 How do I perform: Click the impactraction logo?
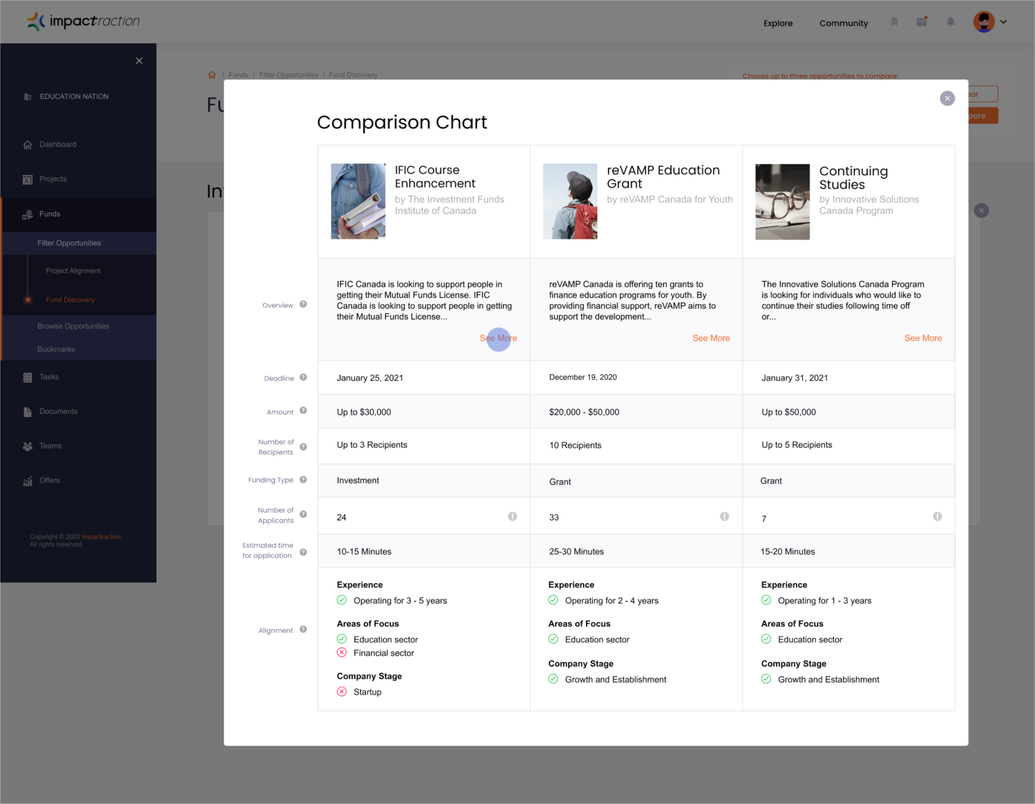click(83, 22)
